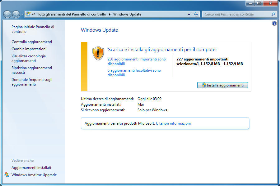Click the 'Windows Update' page heading

click(x=99, y=30)
